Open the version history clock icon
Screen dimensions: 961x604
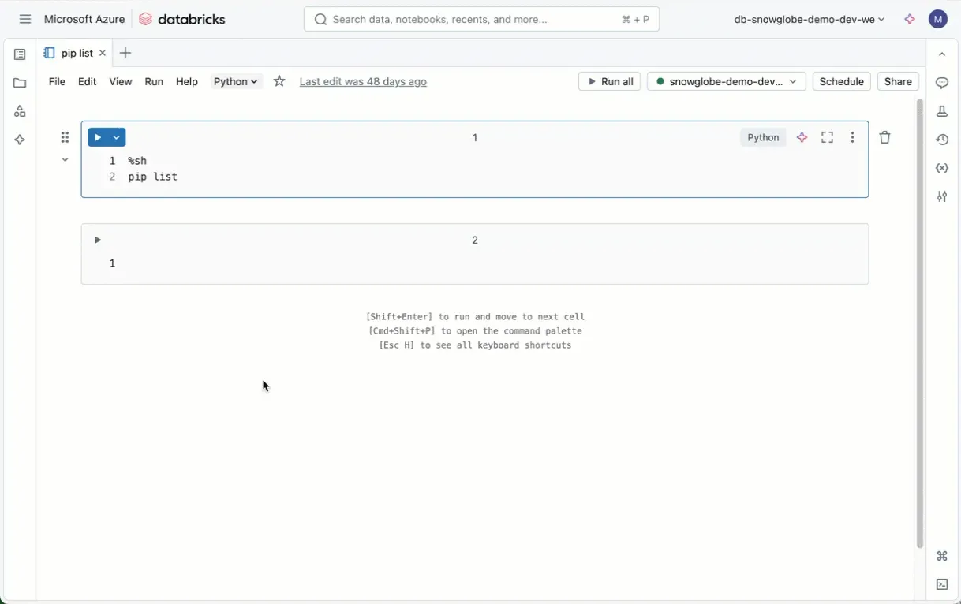[942, 140]
